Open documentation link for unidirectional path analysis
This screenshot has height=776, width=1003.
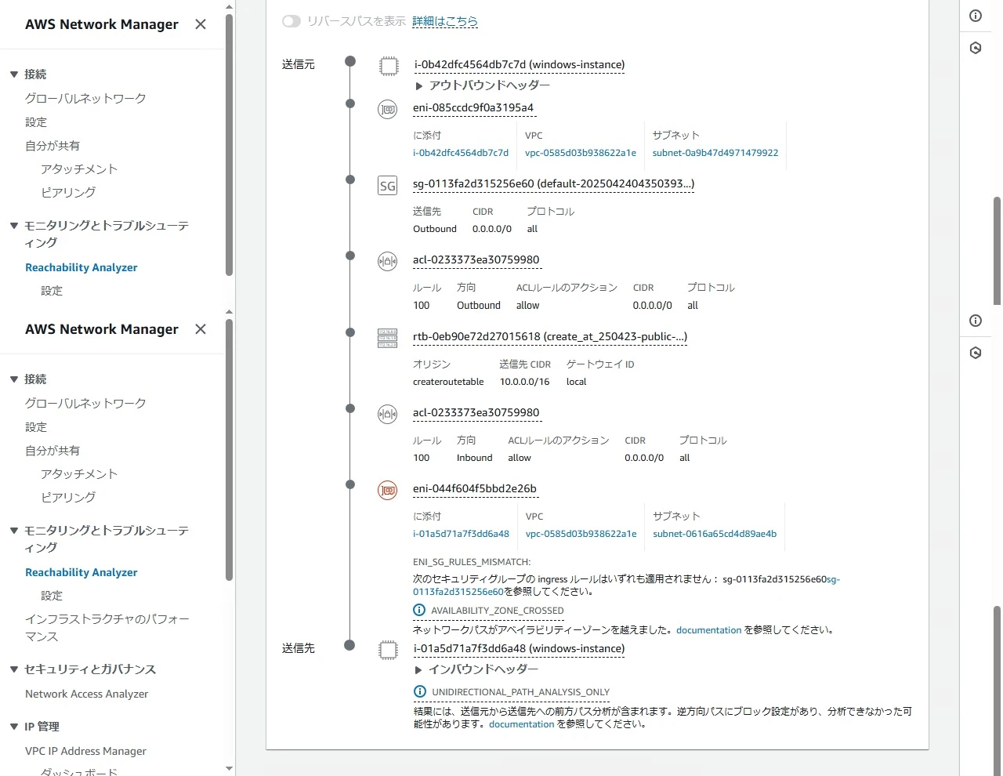521,724
